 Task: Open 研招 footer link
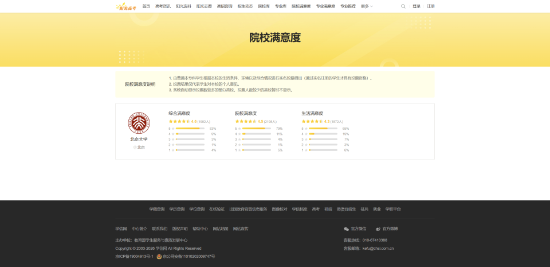pos(328,209)
